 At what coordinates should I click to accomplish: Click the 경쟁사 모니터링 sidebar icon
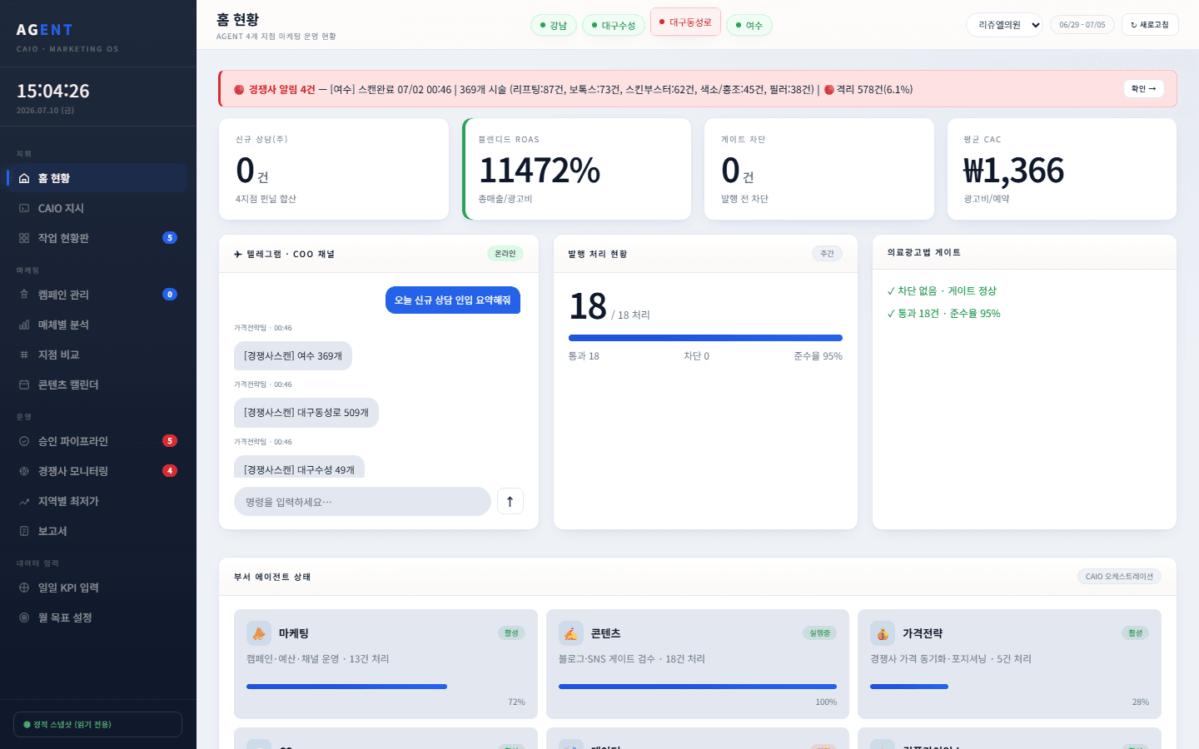[x=24, y=471]
